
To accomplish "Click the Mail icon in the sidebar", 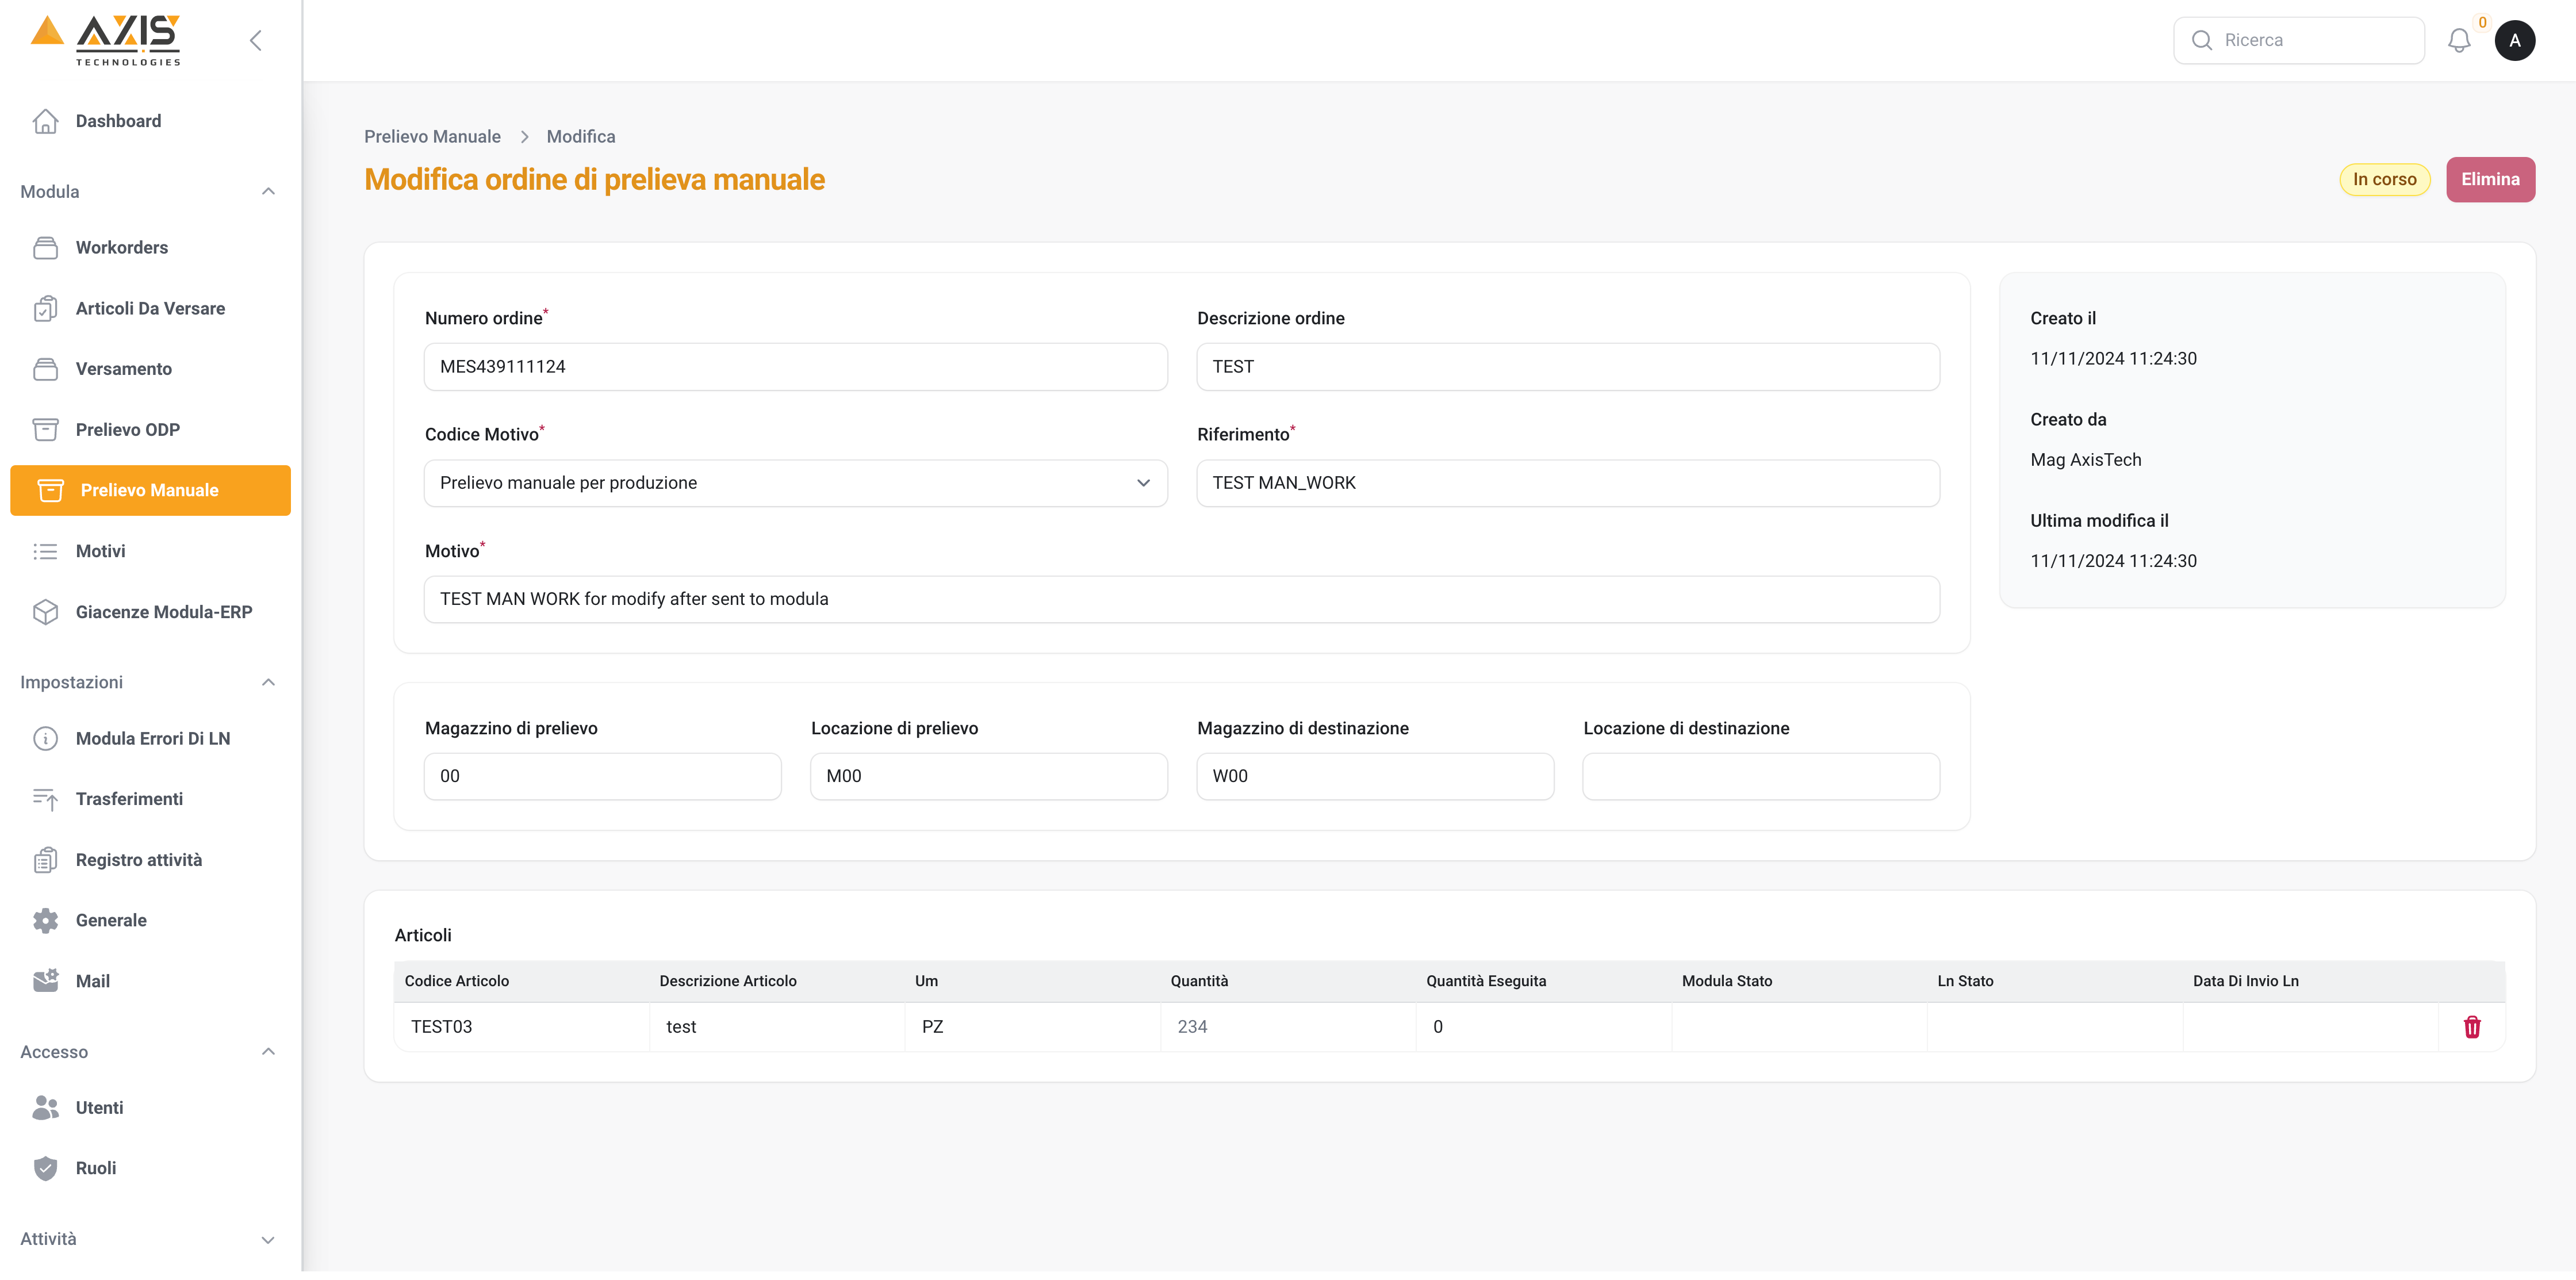I will [45, 981].
